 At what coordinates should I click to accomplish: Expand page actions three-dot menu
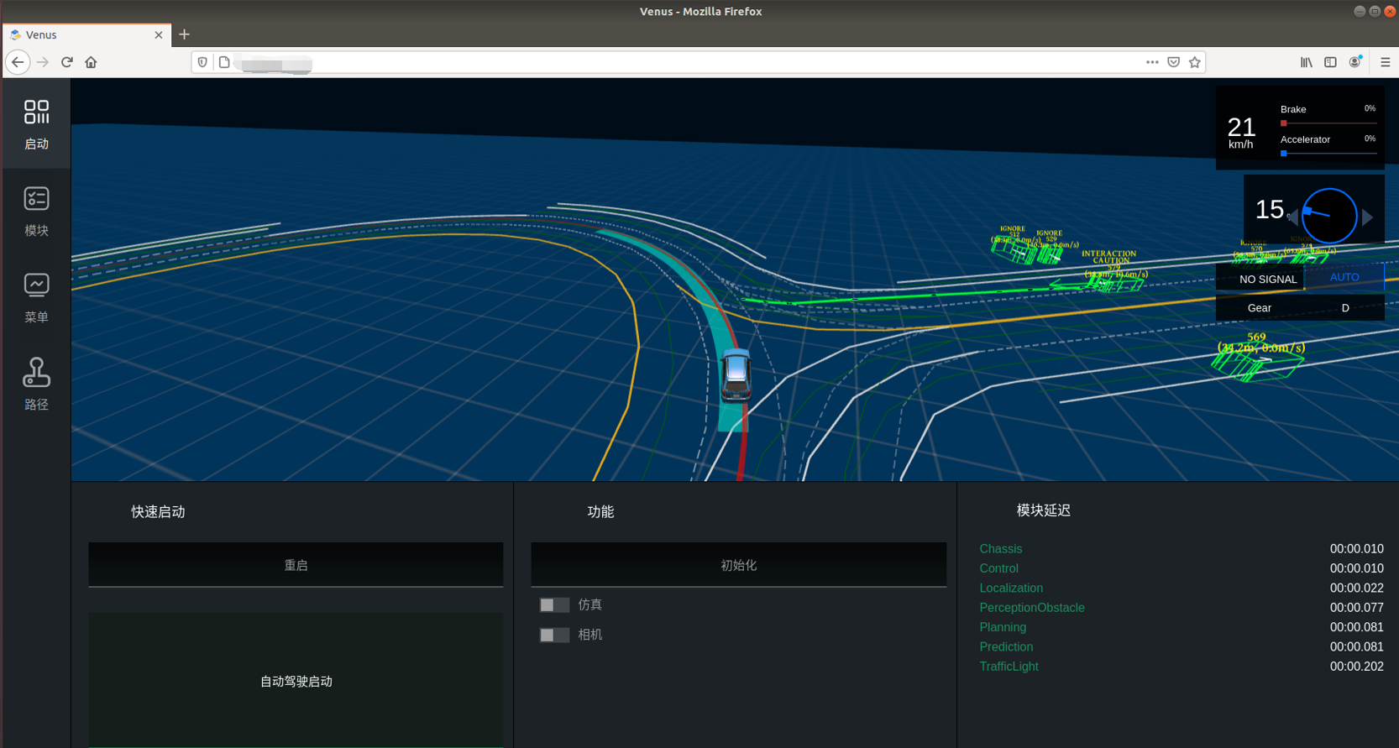(1152, 62)
